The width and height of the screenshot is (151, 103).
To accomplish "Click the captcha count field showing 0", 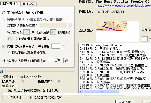I will (x=145, y=39).
